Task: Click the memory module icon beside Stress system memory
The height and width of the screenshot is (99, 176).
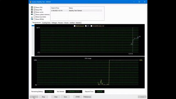Action: [x=32, y=14]
